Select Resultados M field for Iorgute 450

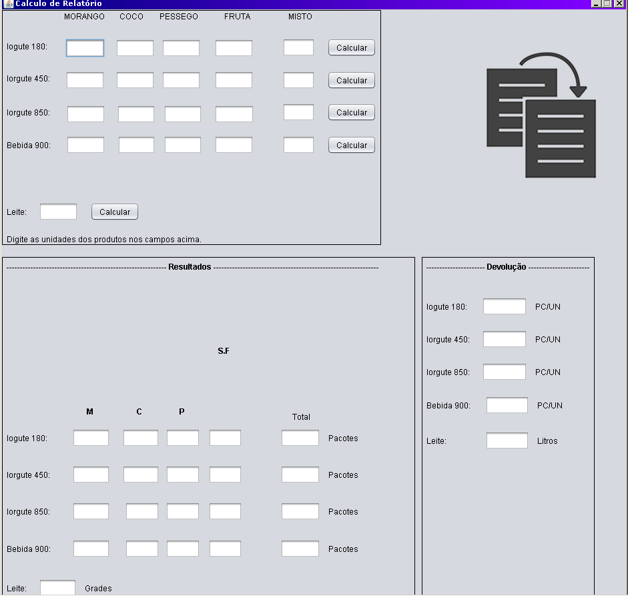[x=91, y=475]
